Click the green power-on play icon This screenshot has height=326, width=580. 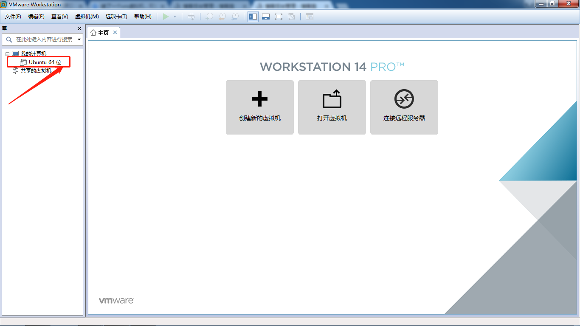coord(166,17)
